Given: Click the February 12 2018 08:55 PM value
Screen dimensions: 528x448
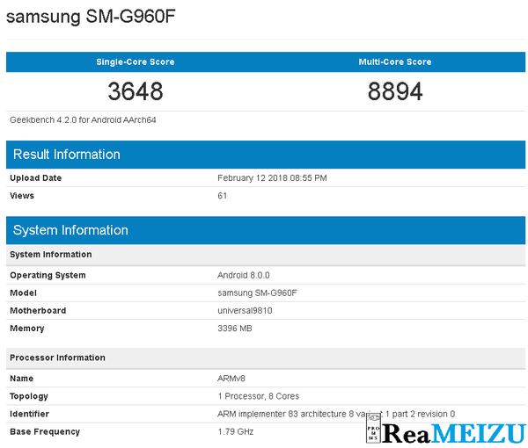Looking at the screenshot, I should 272,178.
